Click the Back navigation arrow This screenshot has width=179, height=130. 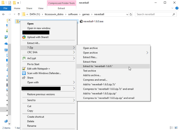4,14
